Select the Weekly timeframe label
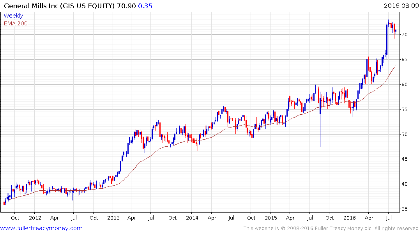419x234 pixels. (13, 16)
